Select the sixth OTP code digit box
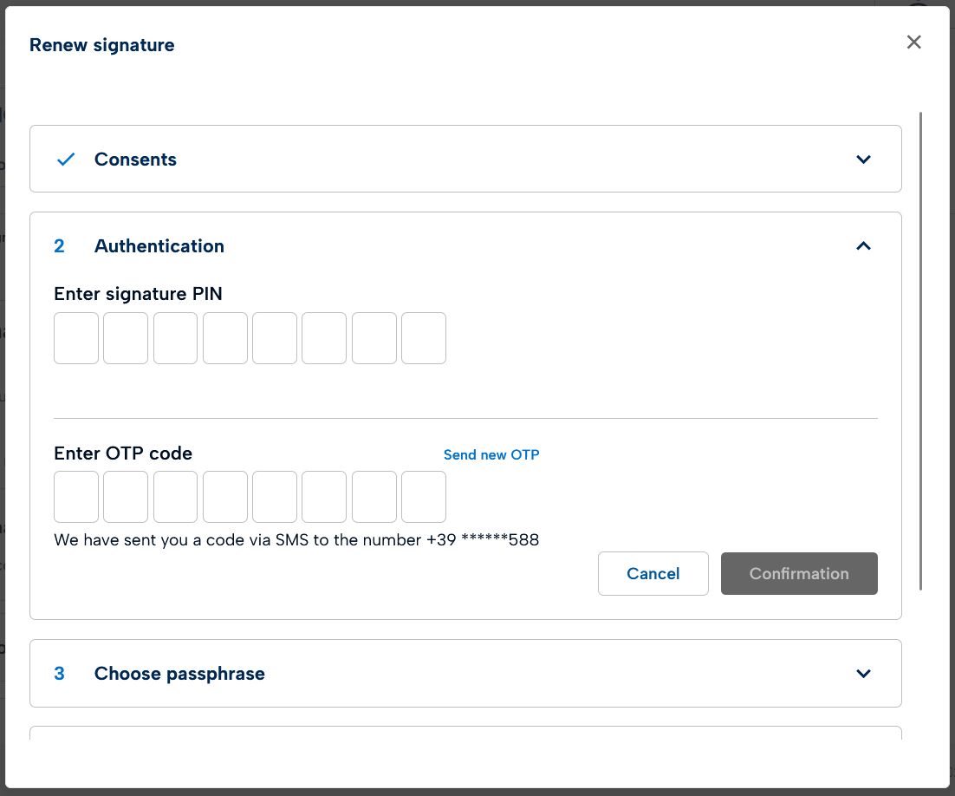This screenshot has width=955, height=796. click(324, 497)
